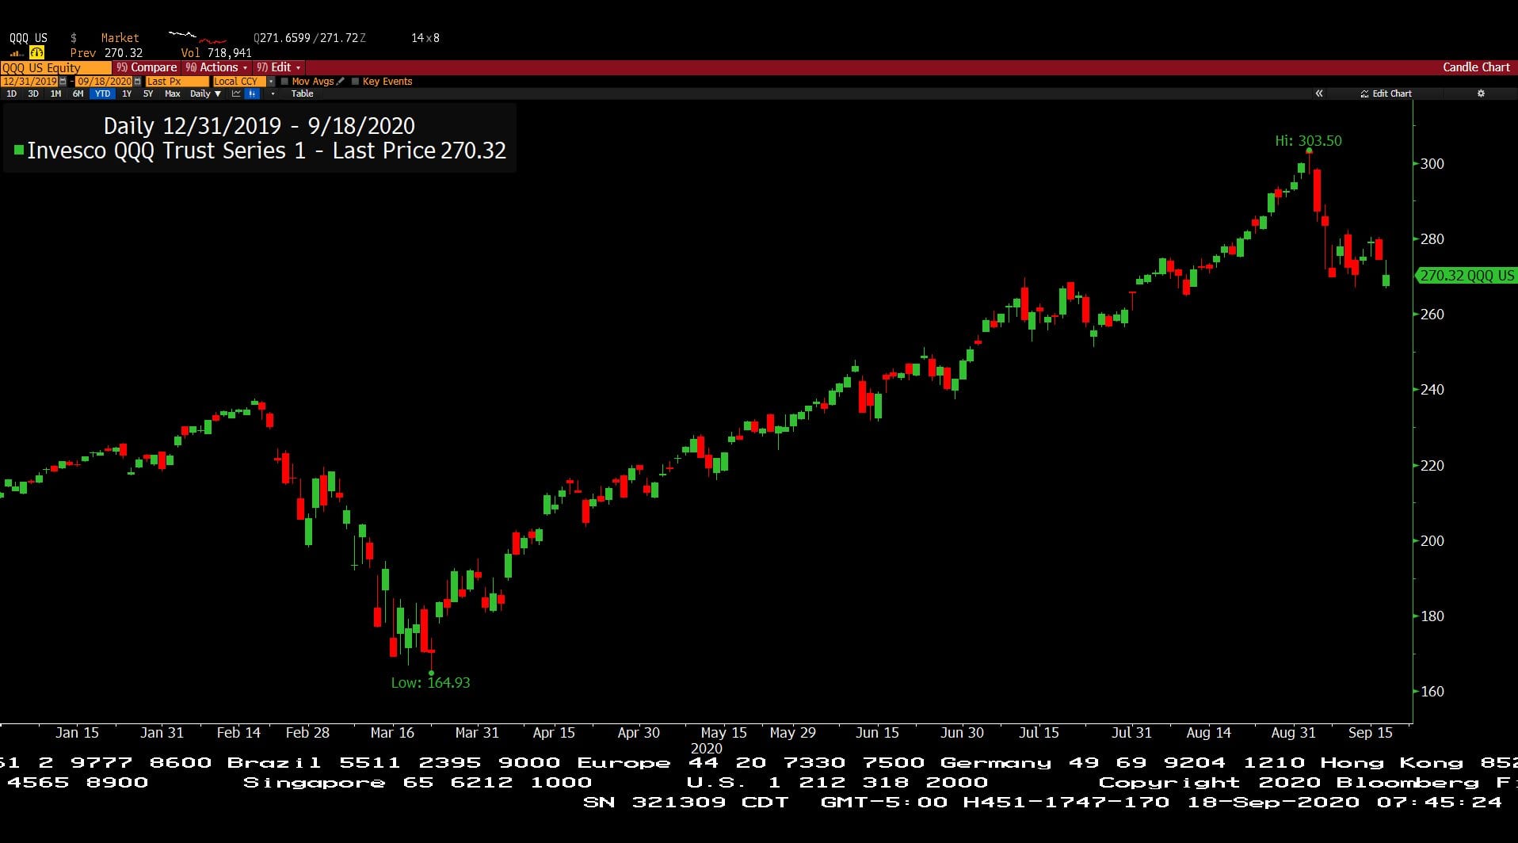Click the QQQ US Equity security field
The image size is (1518, 843).
55,68
